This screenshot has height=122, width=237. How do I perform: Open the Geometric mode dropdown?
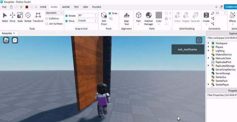coord(54,13)
